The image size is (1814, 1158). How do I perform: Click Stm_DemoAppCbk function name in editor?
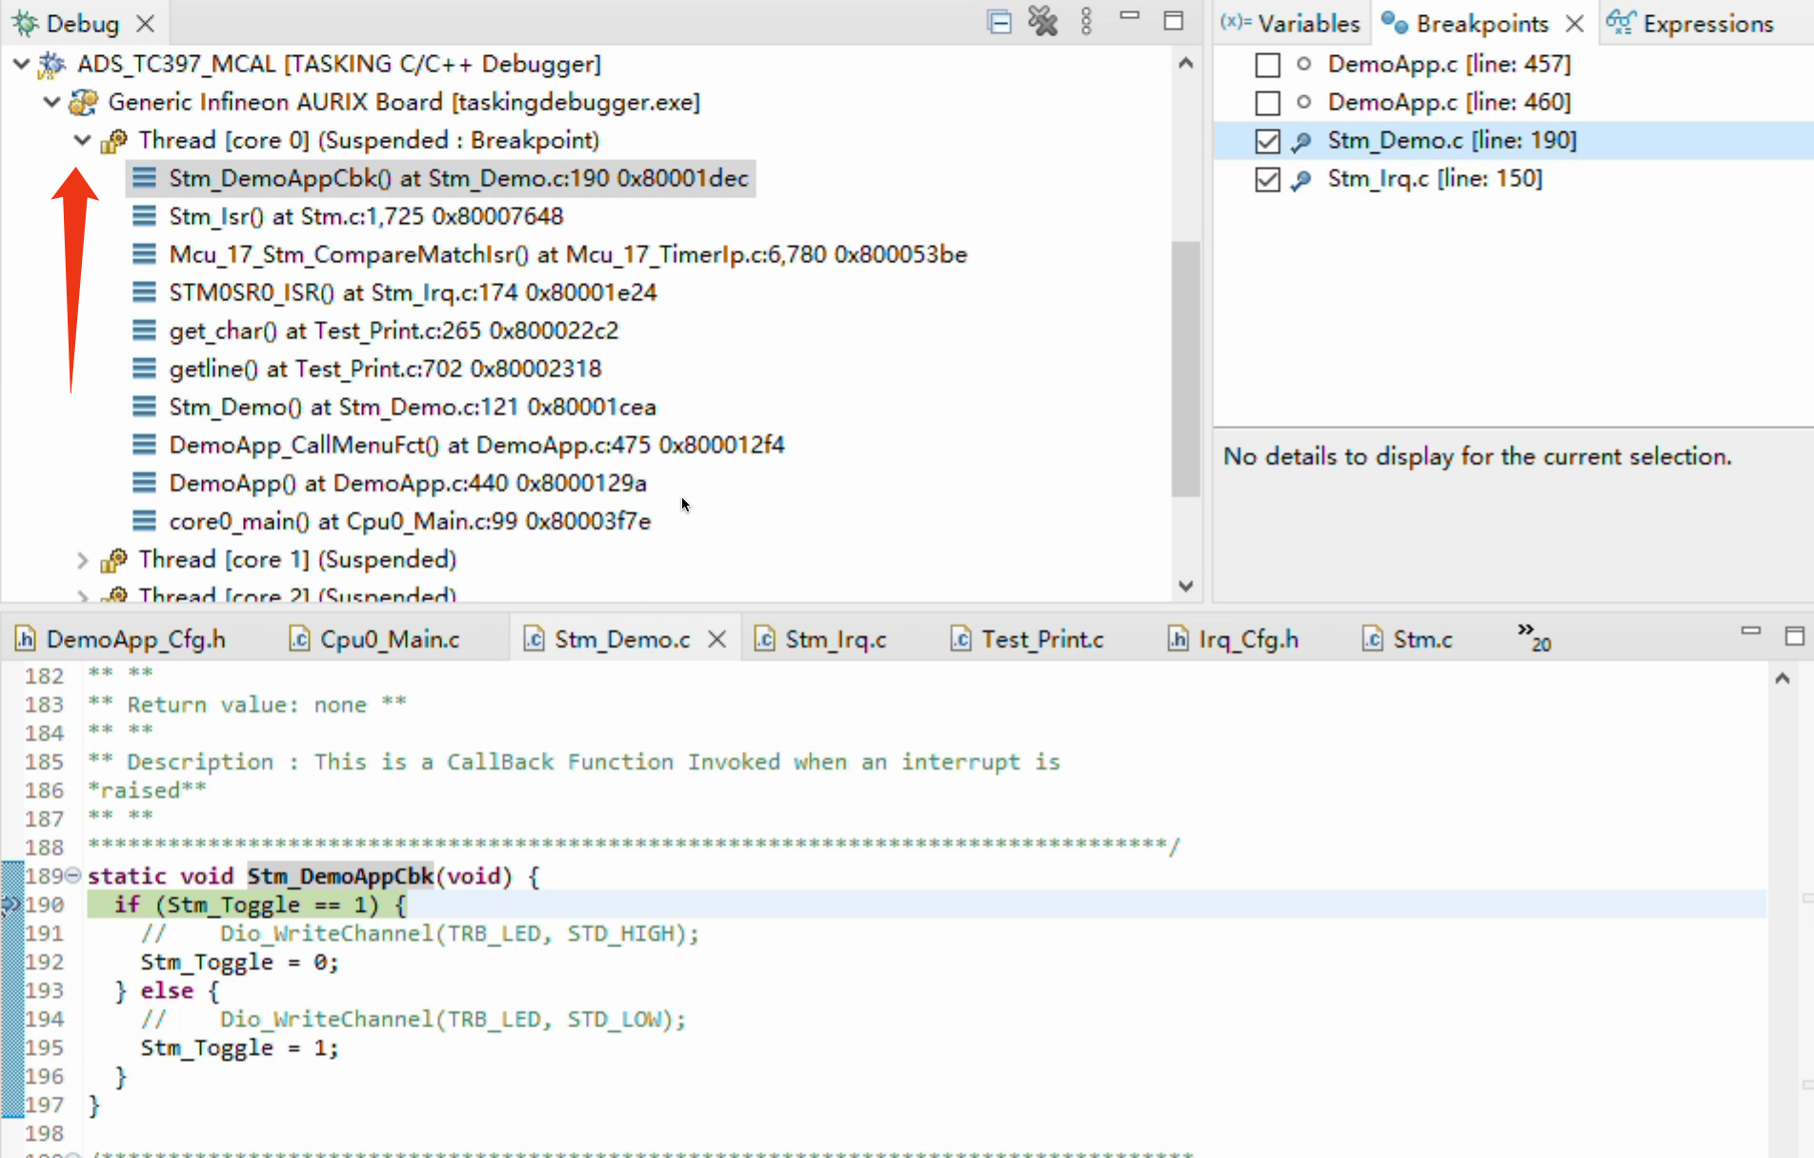(340, 875)
